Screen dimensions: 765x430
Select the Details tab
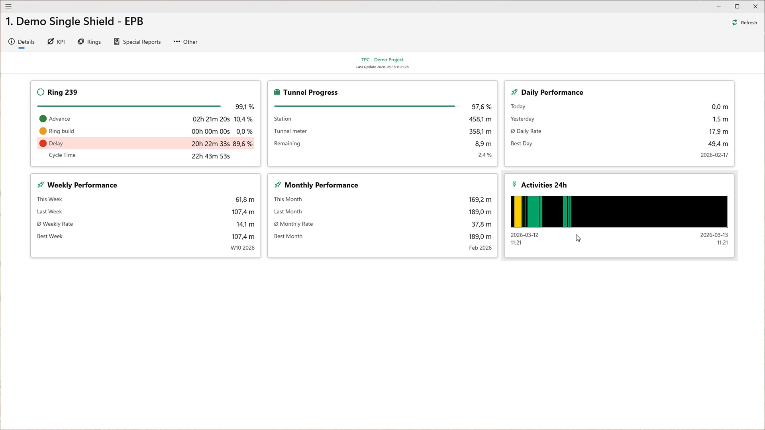coord(22,42)
